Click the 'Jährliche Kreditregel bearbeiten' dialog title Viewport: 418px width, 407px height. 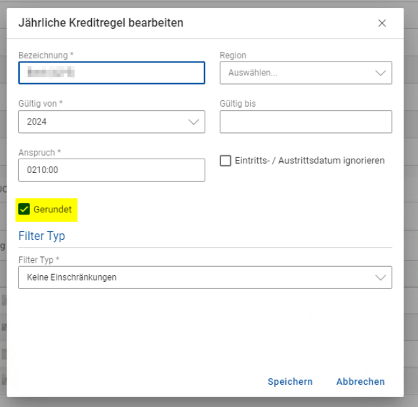(x=100, y=24)
